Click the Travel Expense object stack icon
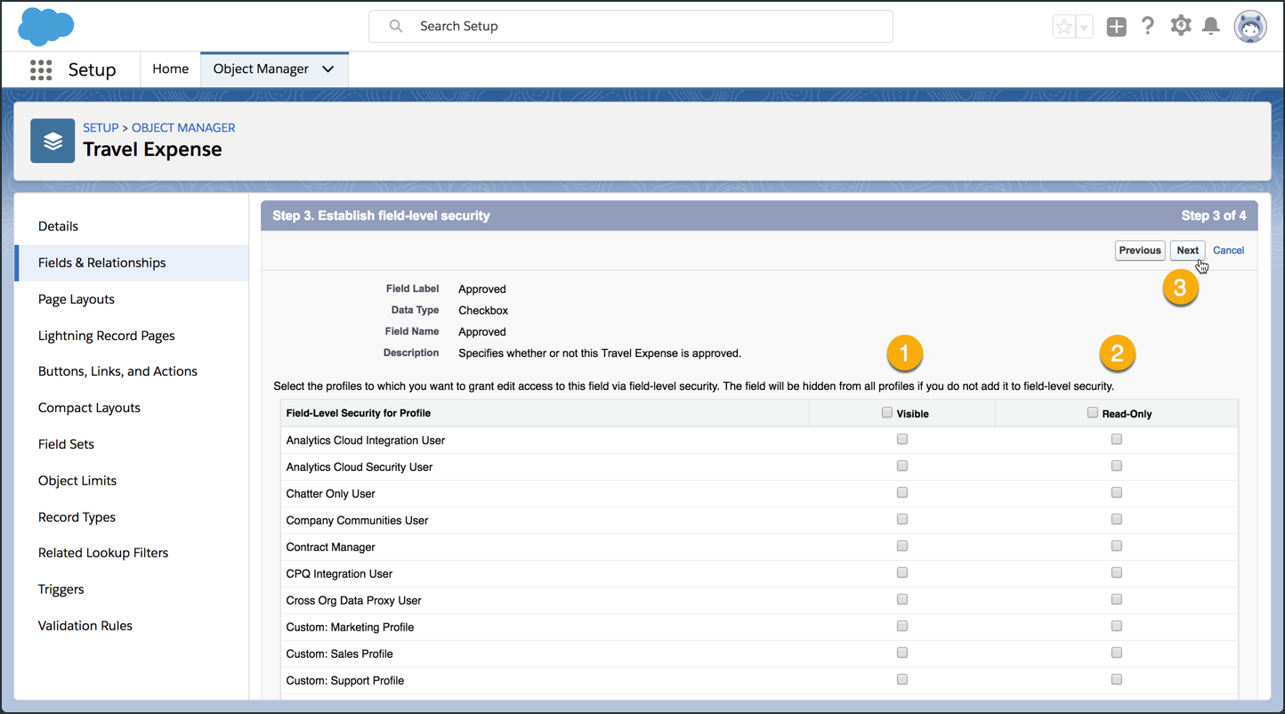The height and width of the screenshot is (714, 1285). pyautogui.click(x=53, y=141)
